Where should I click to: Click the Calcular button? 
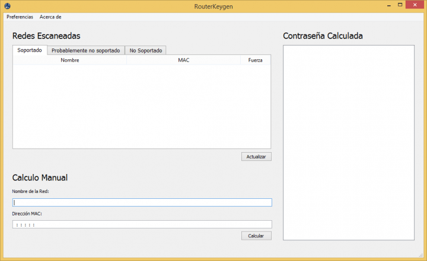256,236
